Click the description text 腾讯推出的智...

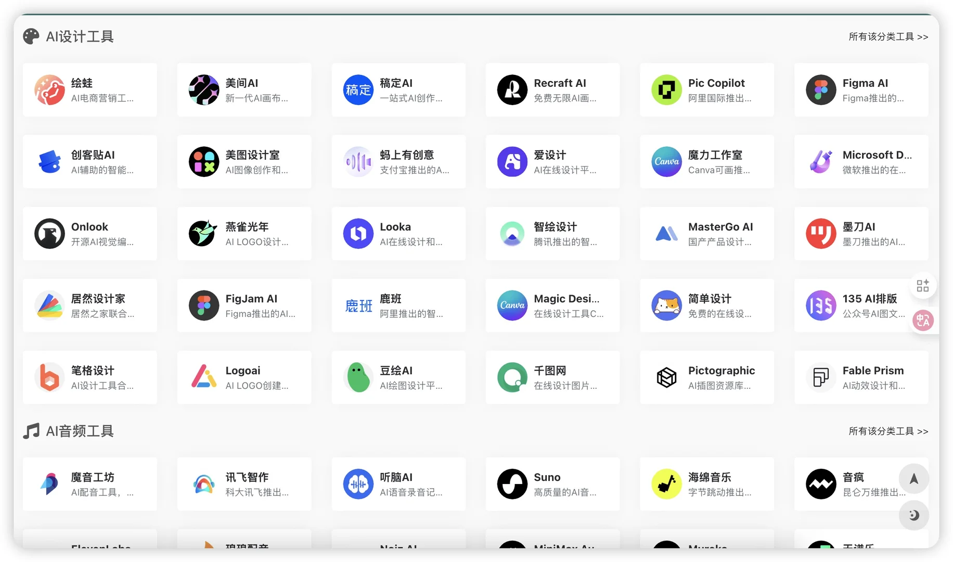click(x=565, y=242)
